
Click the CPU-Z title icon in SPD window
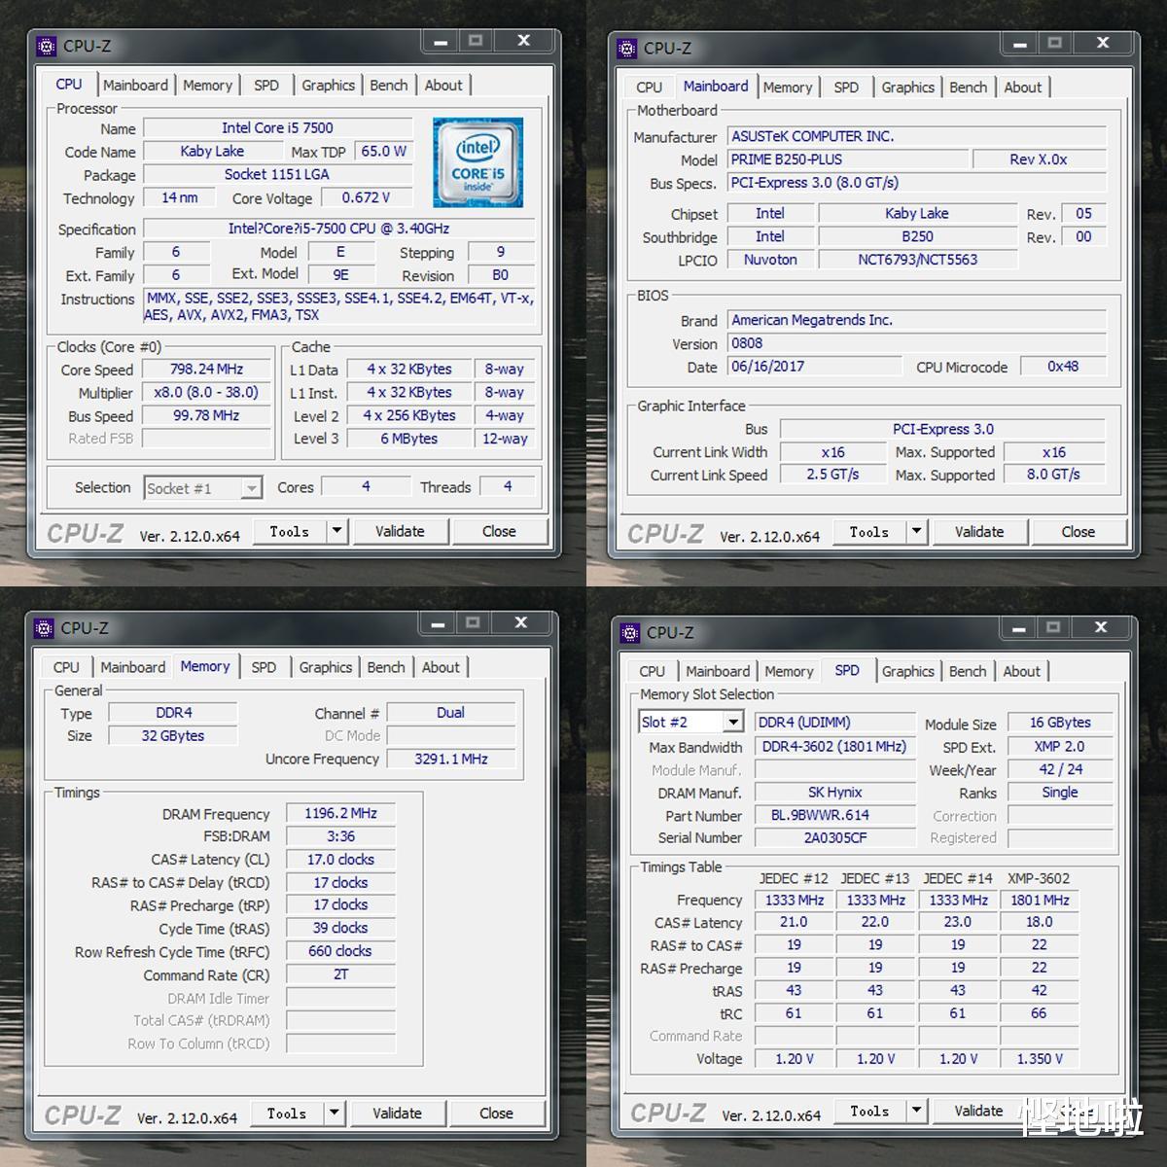629,632
